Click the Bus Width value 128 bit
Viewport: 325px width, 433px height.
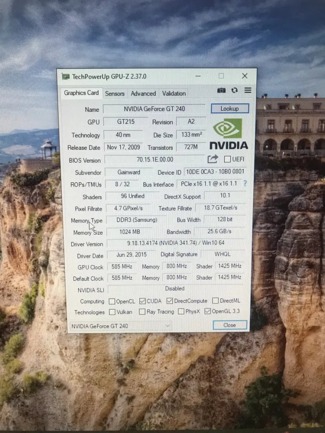click(225, 219)
